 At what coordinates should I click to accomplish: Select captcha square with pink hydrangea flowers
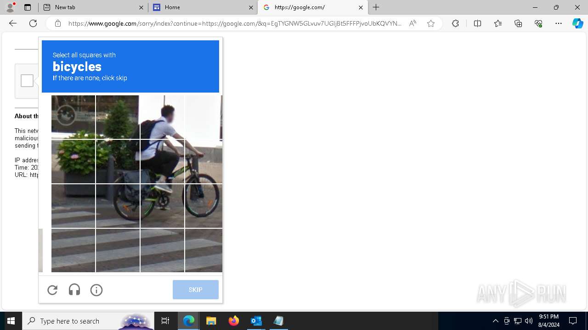[x=73, y=161]
